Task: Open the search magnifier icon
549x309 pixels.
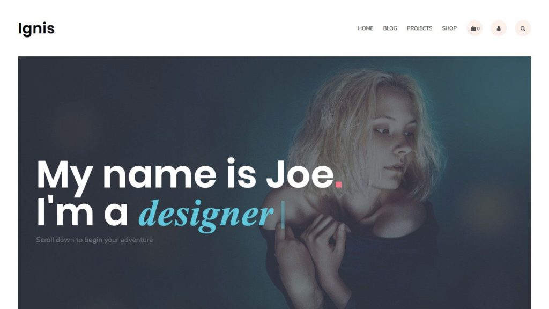Action: coord(523,28)
